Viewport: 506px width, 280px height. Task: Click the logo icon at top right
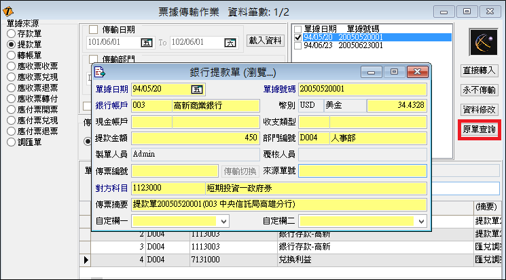pyautogui.click(x=484, y=42)
